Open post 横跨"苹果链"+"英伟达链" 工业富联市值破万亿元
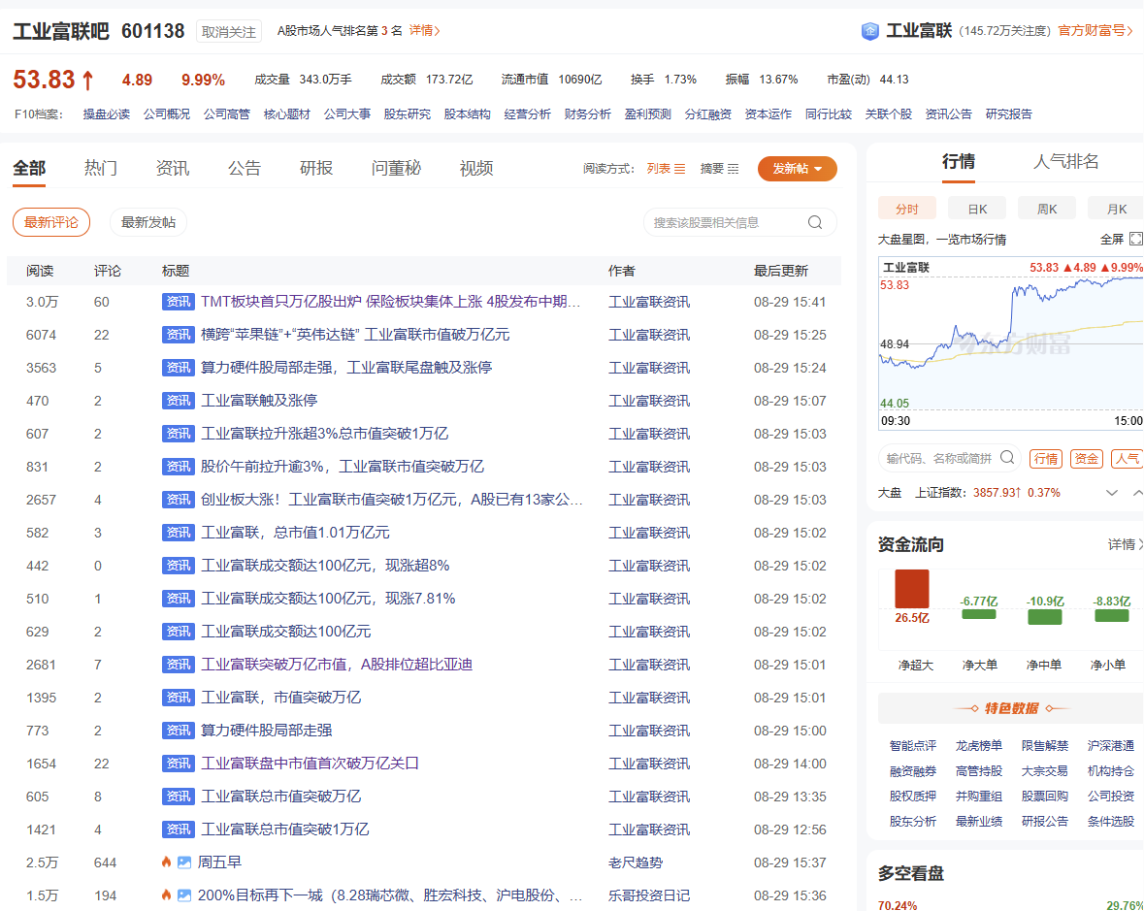The height and width of the screenshot is (911, 1144). [x=354, y=335]
